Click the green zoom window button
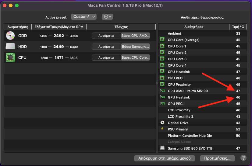The height and width of the screenshot is (166, 252). (x=17, y=5)
